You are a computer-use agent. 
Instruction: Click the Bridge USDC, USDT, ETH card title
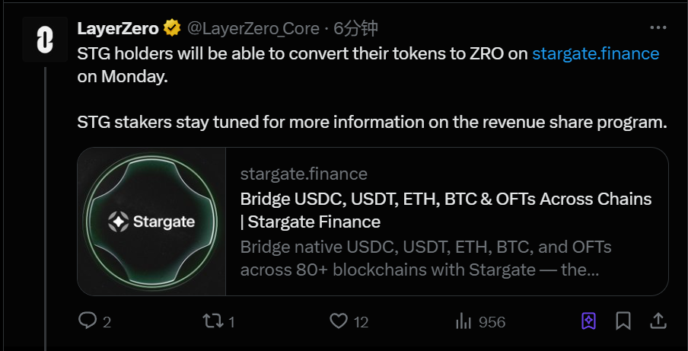[445, 199]
